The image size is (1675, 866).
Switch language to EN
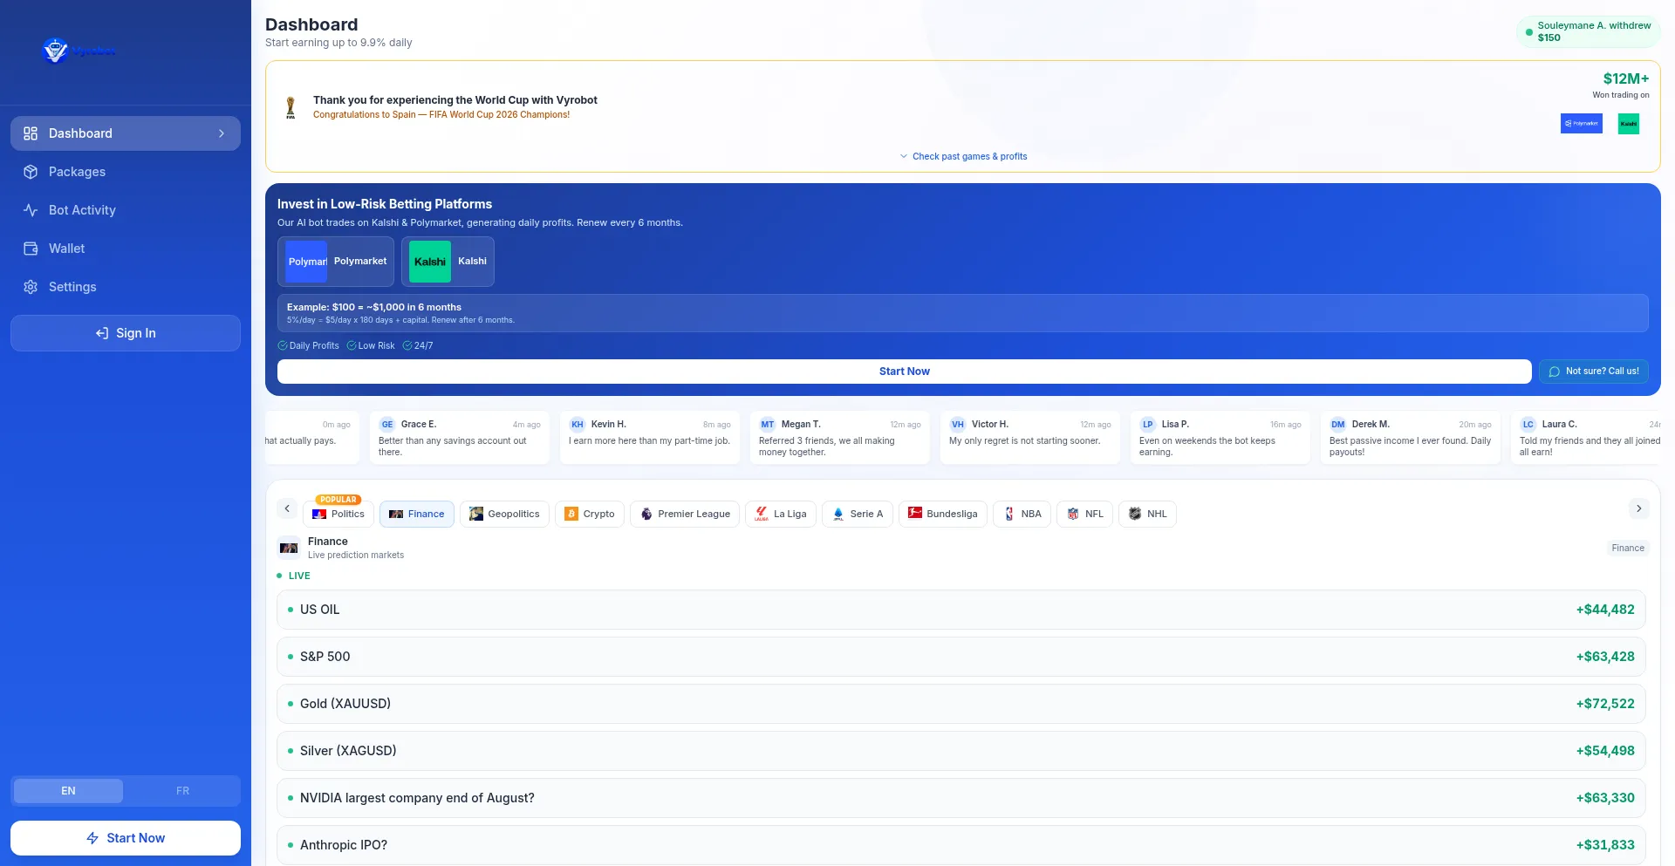[68, 791]
